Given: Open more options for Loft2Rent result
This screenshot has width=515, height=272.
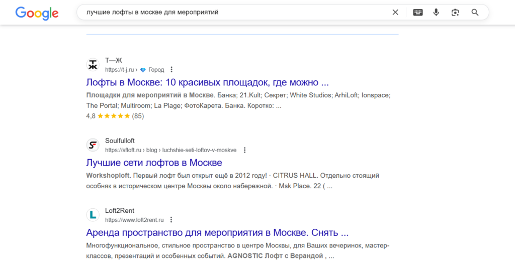Looking at the screenshot, I should pyautogui.click(x=171, y=220).
